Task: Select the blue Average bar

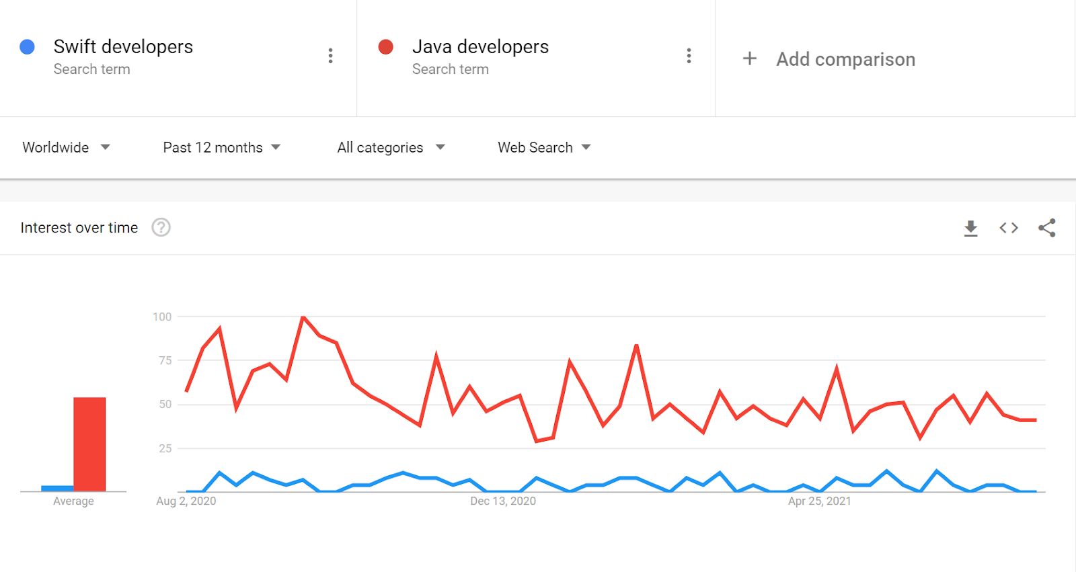Action: point(57,489)
